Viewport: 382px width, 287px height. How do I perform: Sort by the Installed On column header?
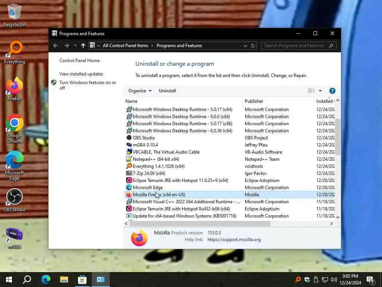[325, 101]
